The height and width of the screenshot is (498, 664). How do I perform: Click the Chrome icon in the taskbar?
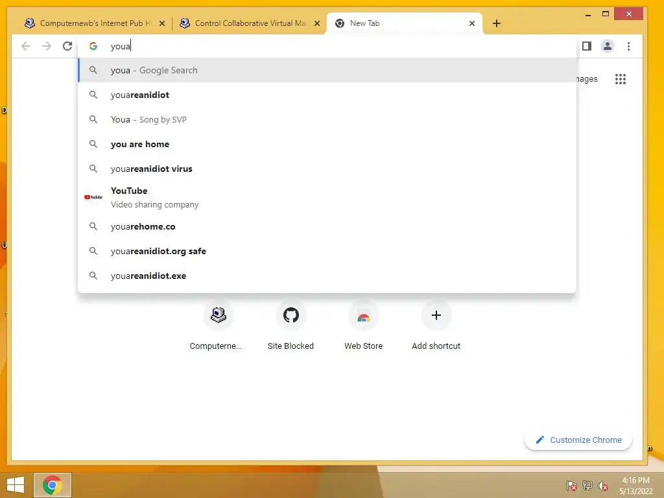pyautogui.click(x=53, y=485)
